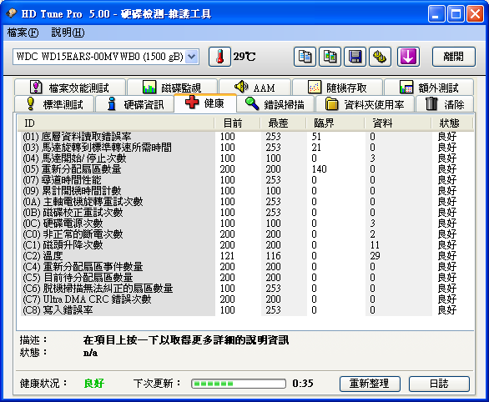Screen dimensions: 489x402
Task: Select row (0B) 磁碟校正重試次數
Action: [247, 213]
